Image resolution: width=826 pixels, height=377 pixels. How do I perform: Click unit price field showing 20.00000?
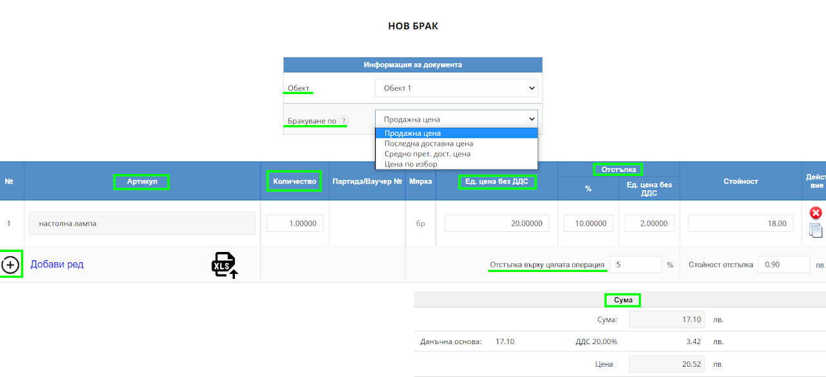point(497,224)
